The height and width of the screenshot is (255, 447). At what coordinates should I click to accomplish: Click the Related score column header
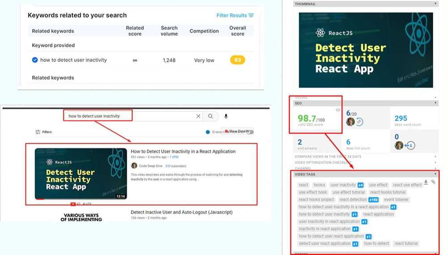coord(135,31)
